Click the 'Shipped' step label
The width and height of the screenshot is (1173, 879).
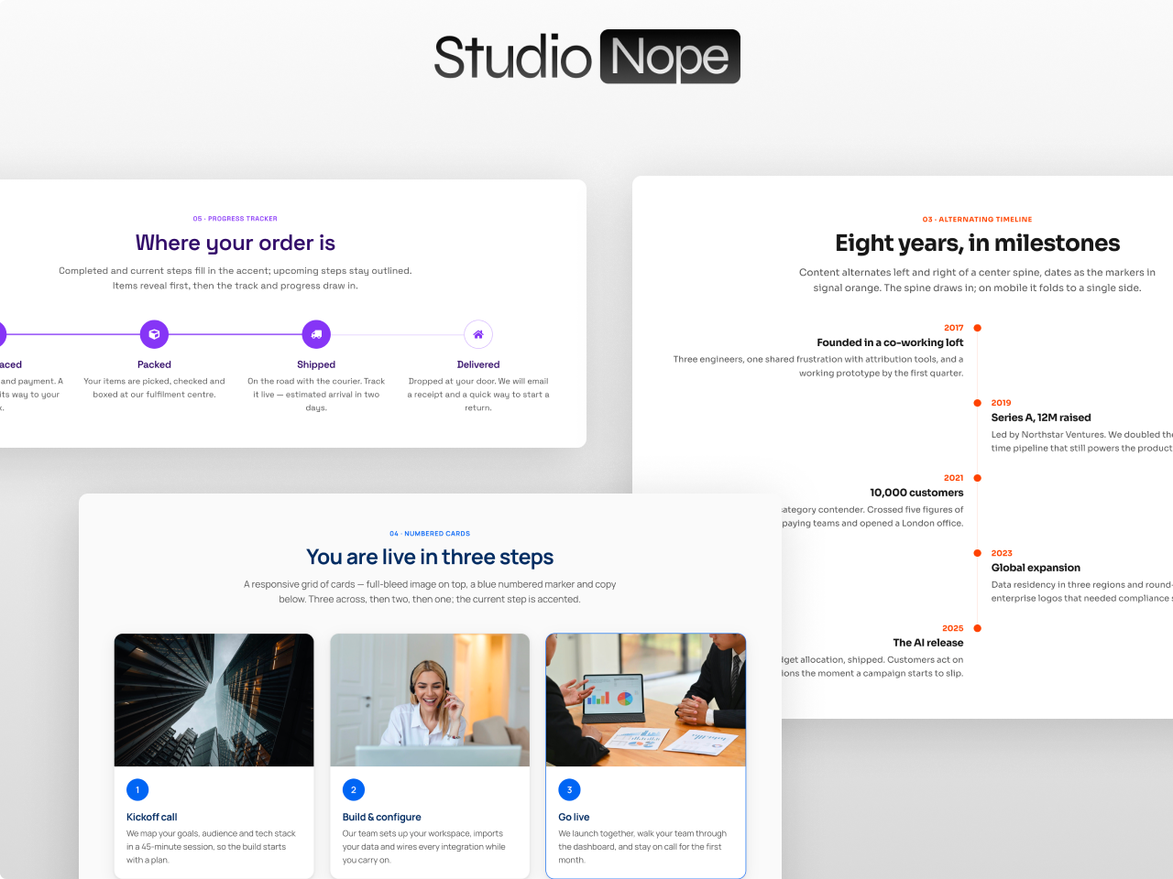[316, 364]
